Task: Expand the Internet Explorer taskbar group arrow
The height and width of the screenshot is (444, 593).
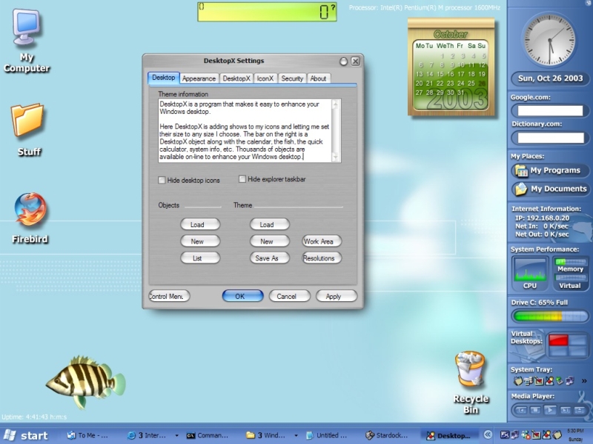Action: 176,436
